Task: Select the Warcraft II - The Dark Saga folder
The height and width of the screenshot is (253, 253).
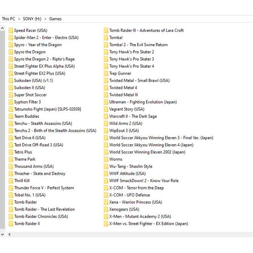Action: tap(133, 116)
